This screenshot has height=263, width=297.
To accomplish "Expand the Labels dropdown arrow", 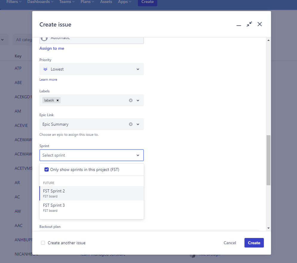I will (x=138, y=100).
